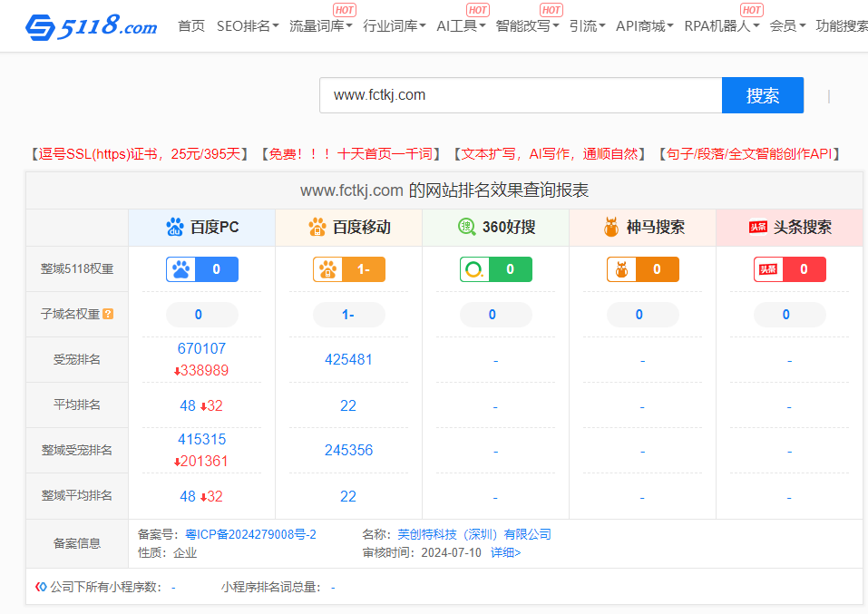Image resolution: width=868 pixels, height=614 pixels.
Task: Click Baidu PC 整域受宠排名 value 415315
Action: pos(201,439)
